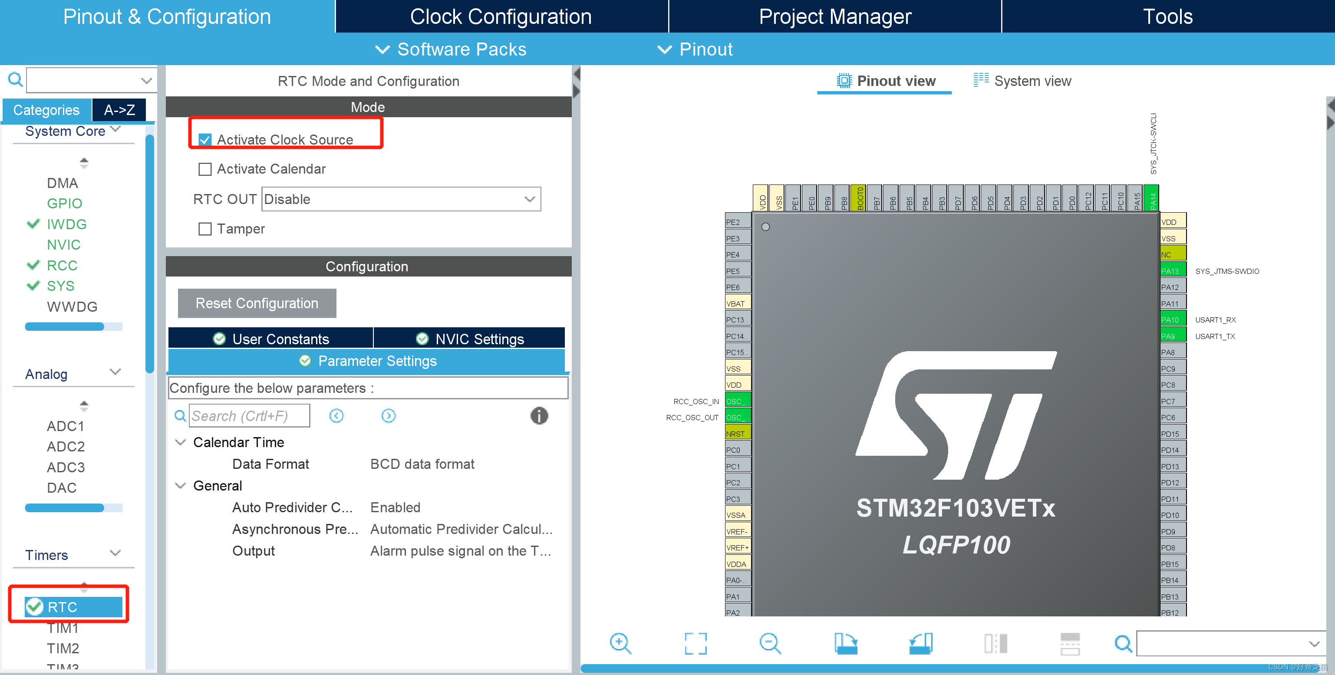Collapse the Timers category
This screenshot has width=1335, height=675.
click(x=116, y=553)
